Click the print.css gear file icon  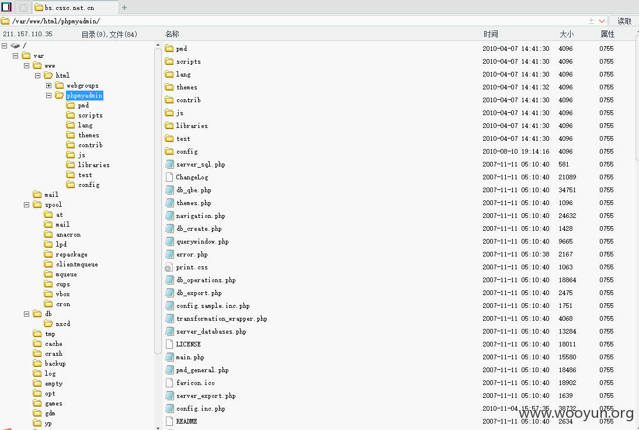click(x=168, y=268)
